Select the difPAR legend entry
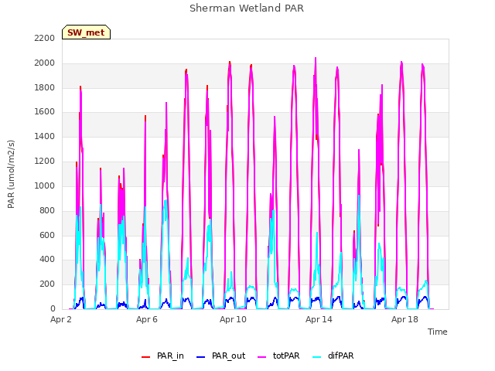The image size is (495, 371). click(333, 356)
